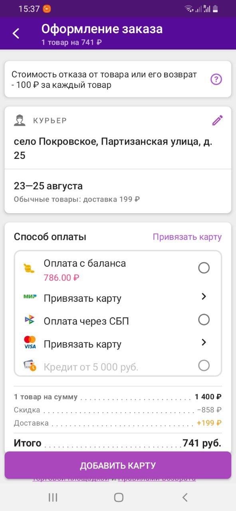The height and width of the screenshot is (511, 236).
Task: Tap Android recent apps navigation button
Action: pos(53,497)
